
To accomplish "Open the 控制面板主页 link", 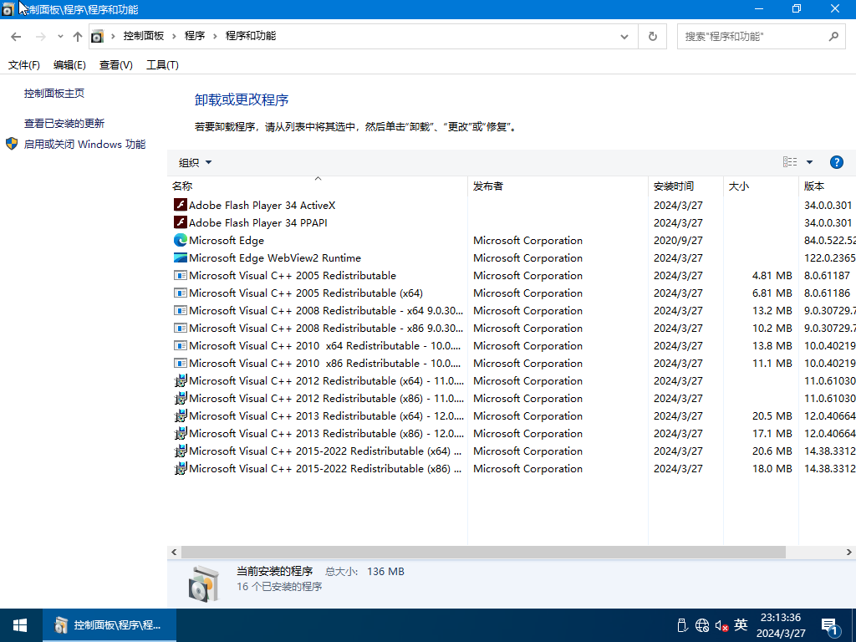I will (54, 94).
